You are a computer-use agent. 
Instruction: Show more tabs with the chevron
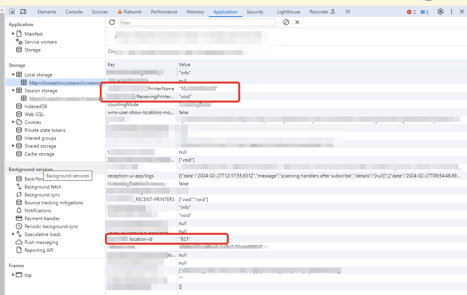coord(347,12)
